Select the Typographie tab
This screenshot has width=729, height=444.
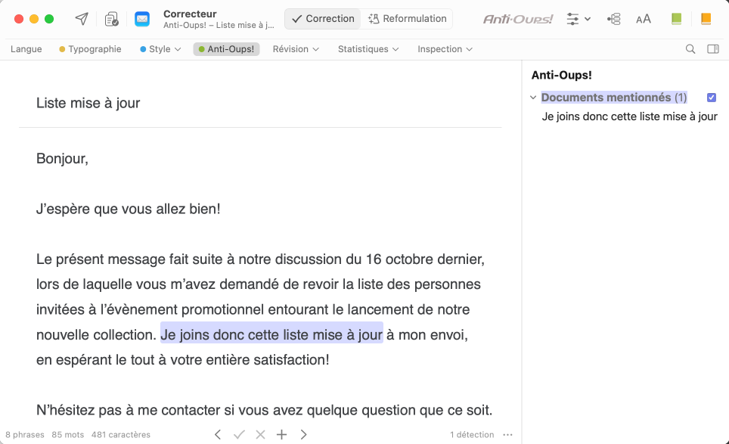click(x=90, y=49)
